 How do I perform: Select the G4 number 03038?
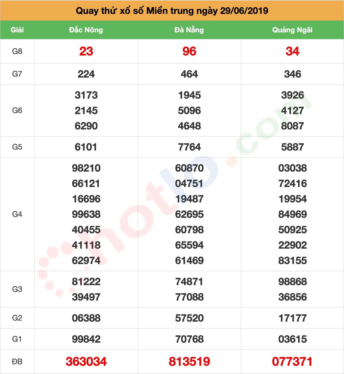click(293, 168)
